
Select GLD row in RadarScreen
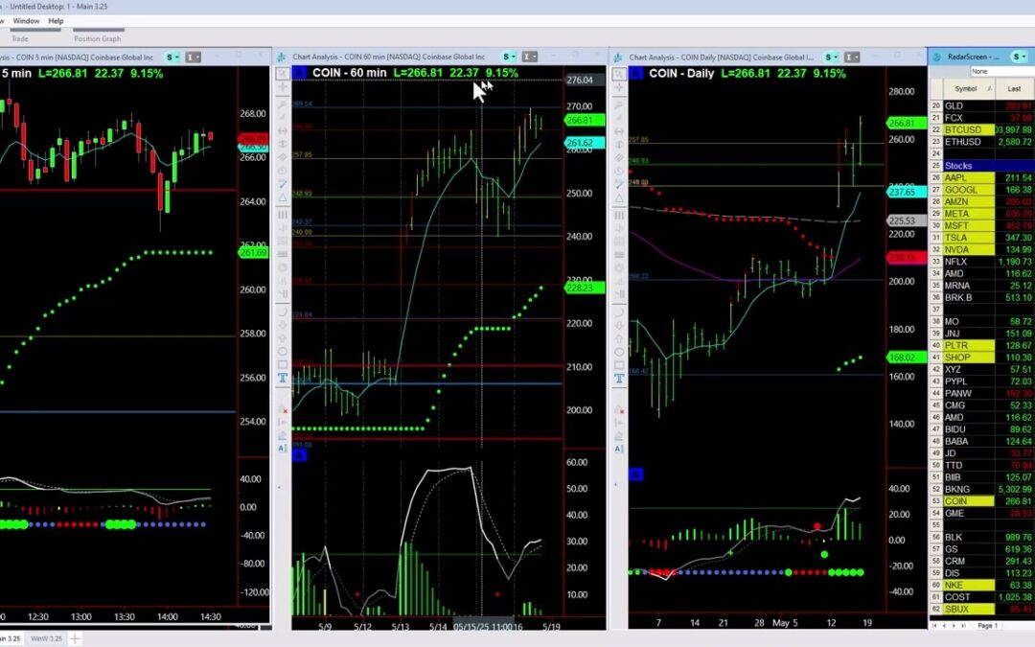[981, 105]
